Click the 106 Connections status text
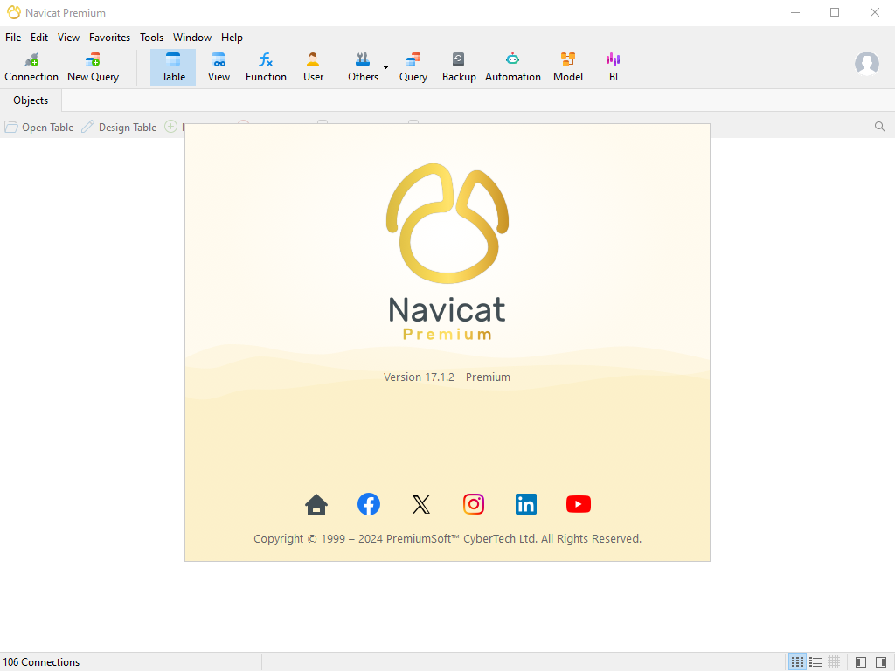 click(x=41, y=662)
